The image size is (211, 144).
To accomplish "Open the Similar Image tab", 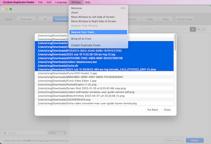I will (x=185, y=19).
